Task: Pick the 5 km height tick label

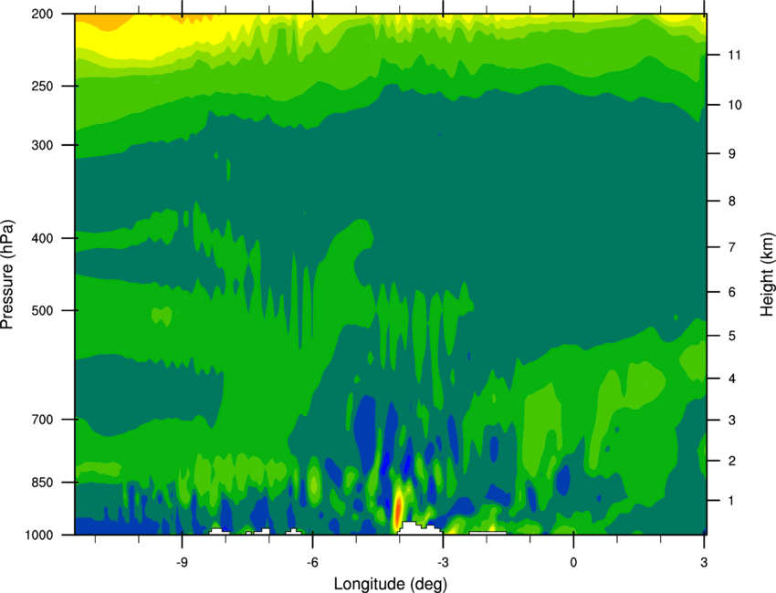Action: pyautogui.click(x=732, y=336)
